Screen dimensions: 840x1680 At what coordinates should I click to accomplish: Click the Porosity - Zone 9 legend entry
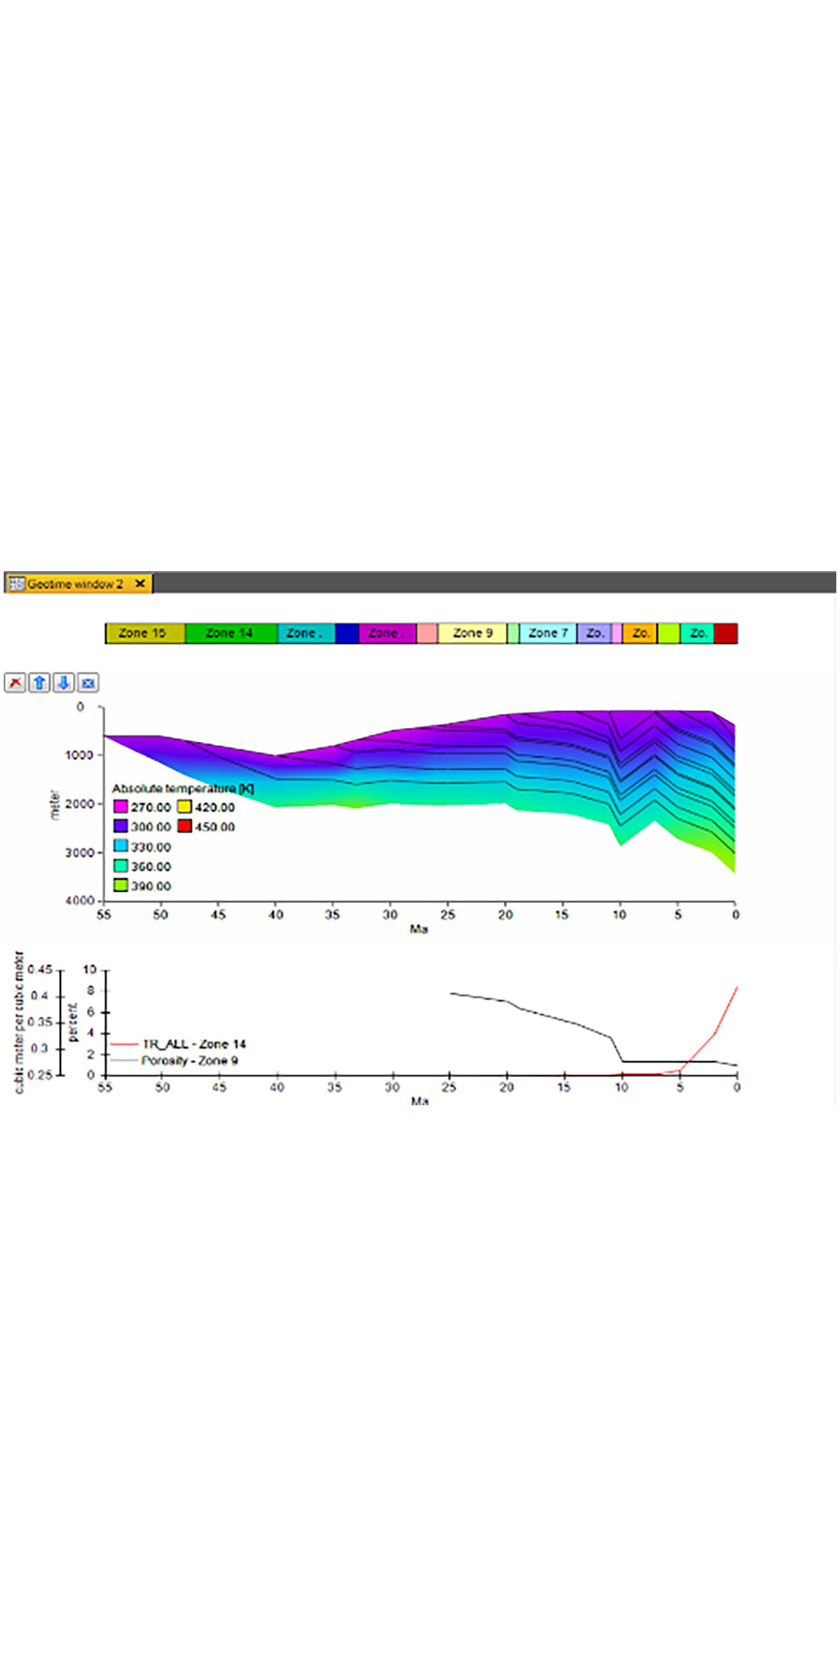(x=189, y=1060)
